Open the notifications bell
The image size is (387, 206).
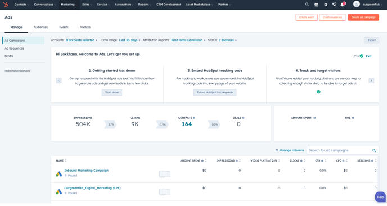[x=343, y=5]
